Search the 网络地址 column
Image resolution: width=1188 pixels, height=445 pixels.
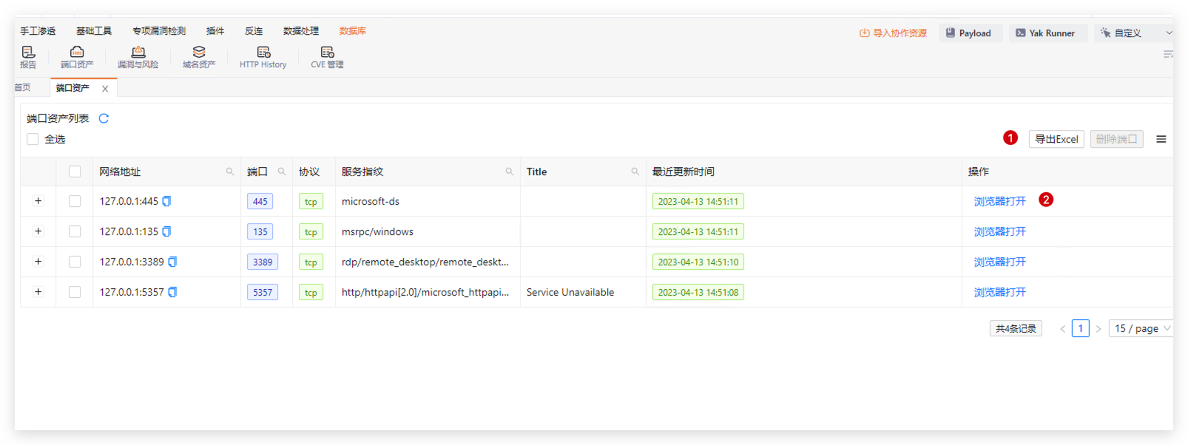pos(229,171)
